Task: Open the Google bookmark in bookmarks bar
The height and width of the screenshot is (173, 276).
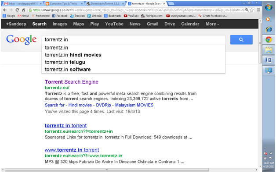Action: click(9, 16)
